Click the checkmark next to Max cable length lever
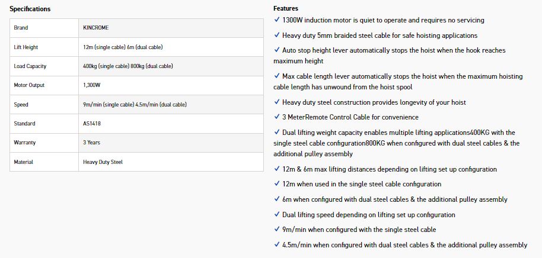 277,76
